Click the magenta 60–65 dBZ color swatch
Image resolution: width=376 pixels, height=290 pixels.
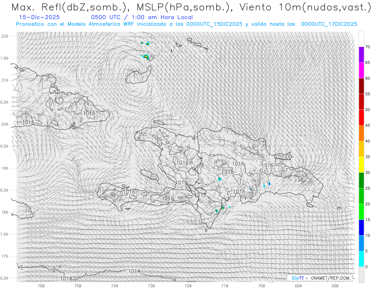pyautogui.click(x=361, y=70)
